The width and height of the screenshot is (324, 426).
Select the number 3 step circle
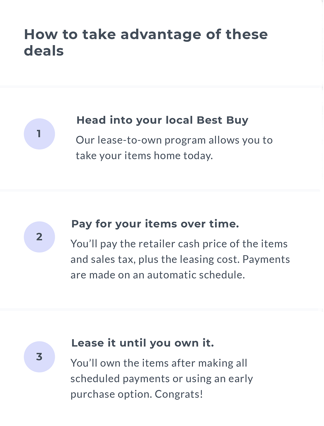click(39, 357)
